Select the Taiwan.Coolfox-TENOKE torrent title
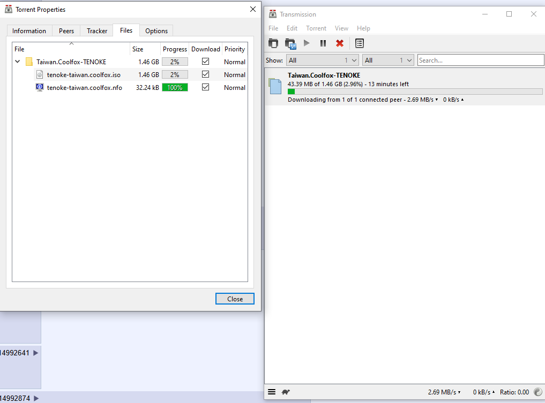The height and width of the screenshot is (403, 545). pos(324,75)
